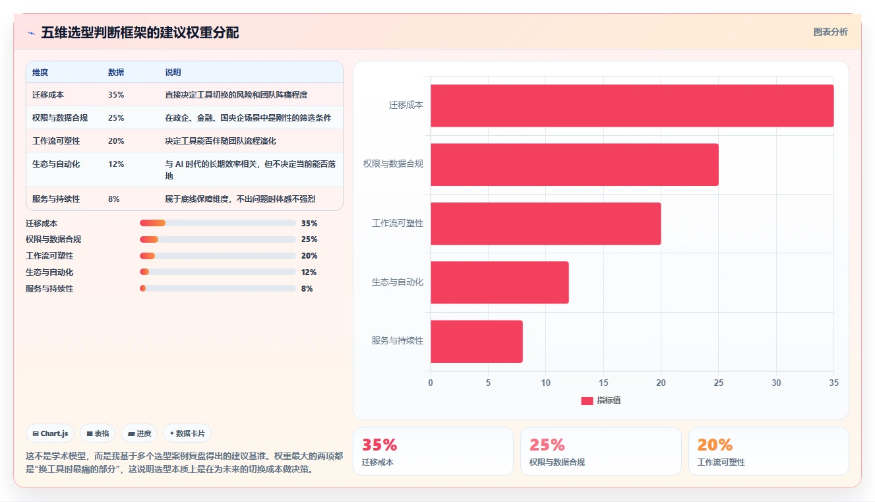Viewport: 875px width, 502px height.
Task: Click the x-axis tick label 35
Action: 833,383
